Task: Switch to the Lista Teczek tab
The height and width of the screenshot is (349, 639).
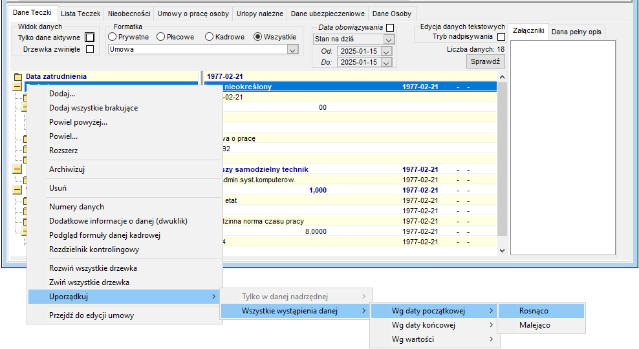Action: pos(80,14)
